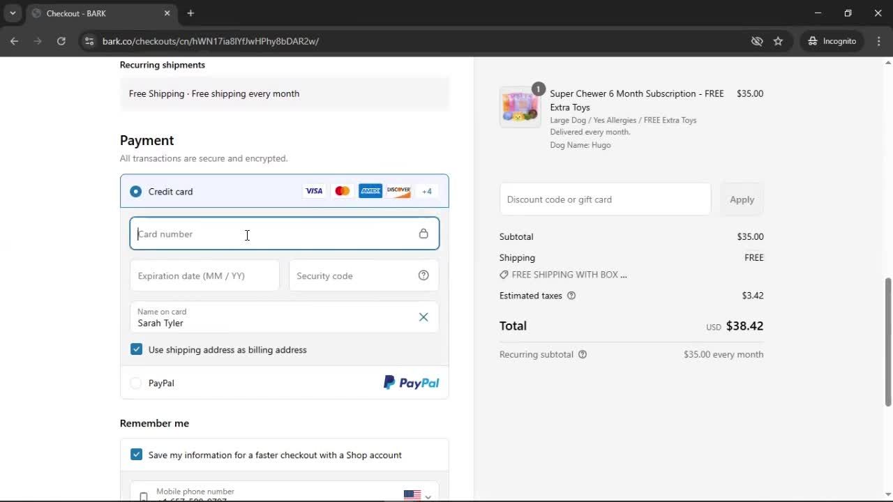Switch to the Checkout - BARK tab
The height and width of the screenshot is (502, 893).
[x=101, y=13]
